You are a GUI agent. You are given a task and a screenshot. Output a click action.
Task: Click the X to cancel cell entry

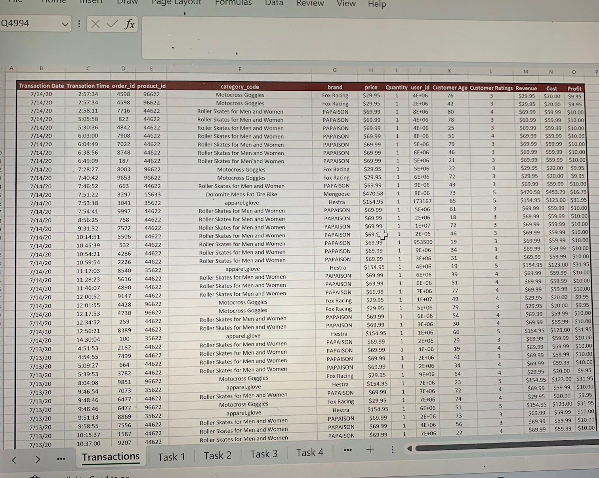95,24
